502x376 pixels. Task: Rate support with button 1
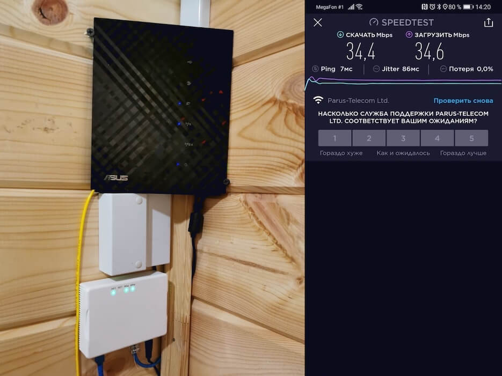point(334,138)
